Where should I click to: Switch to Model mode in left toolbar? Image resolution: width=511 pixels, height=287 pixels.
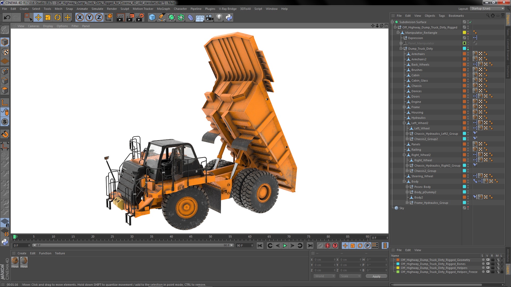click(5, 42)
